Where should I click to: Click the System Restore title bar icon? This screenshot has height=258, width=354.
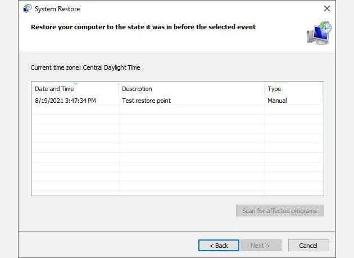tap(27, 9)
